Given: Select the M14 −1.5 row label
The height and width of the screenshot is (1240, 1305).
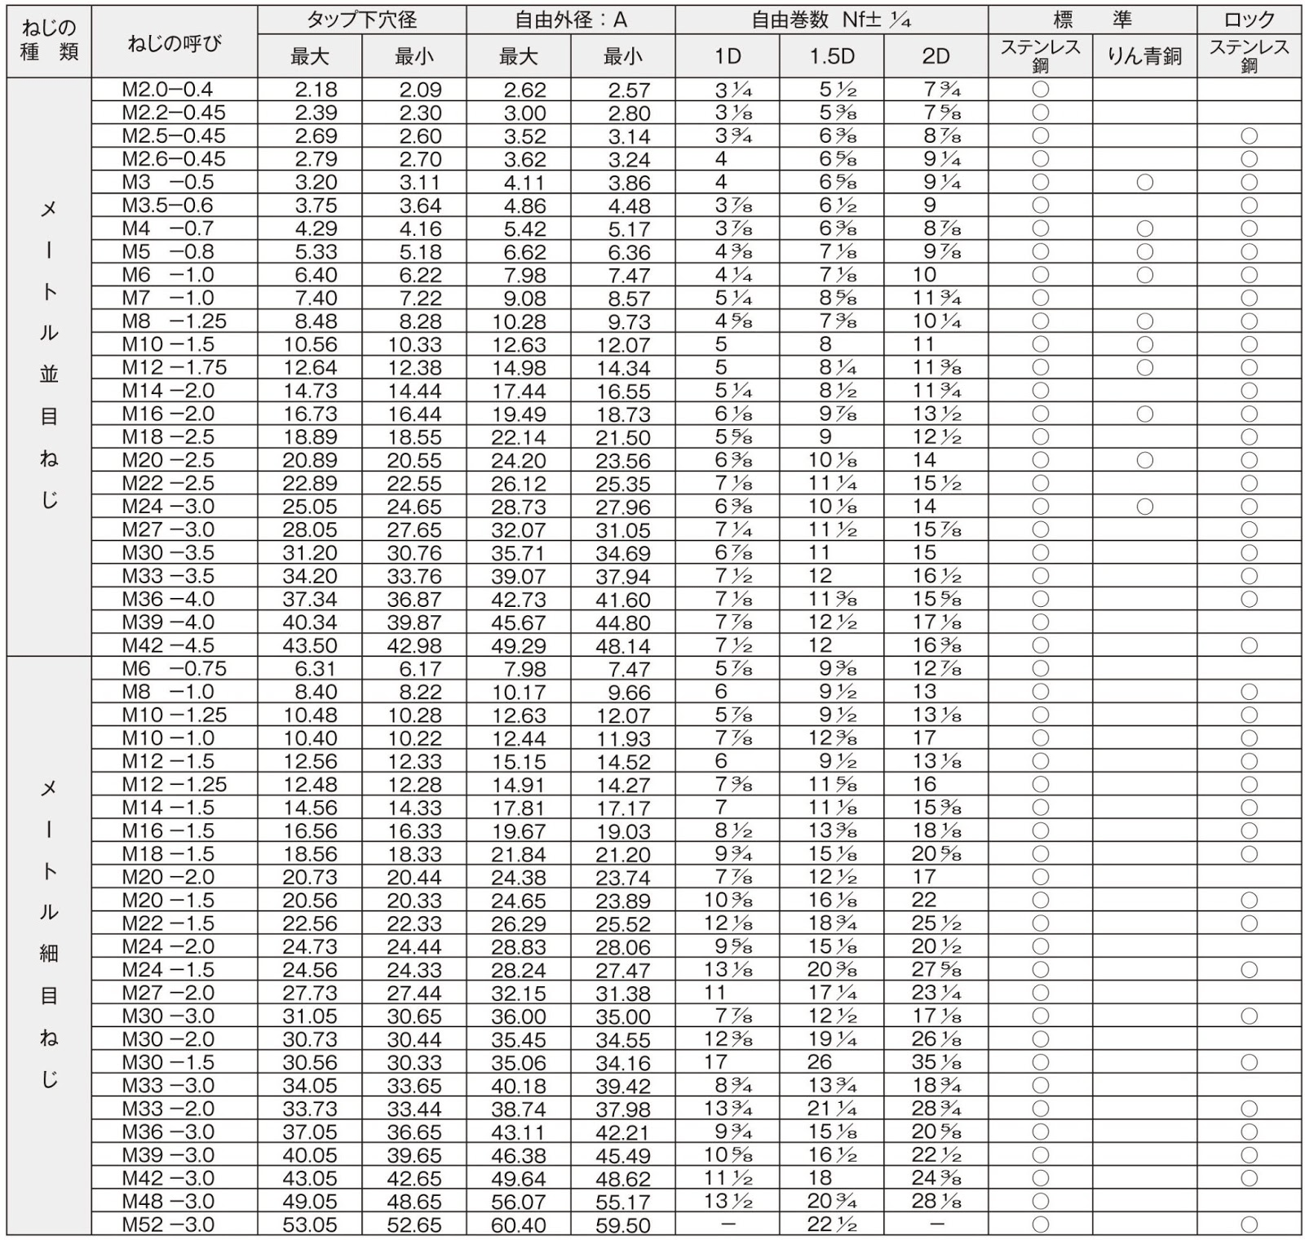Looking at the screenshot, I should click(167, 808).
